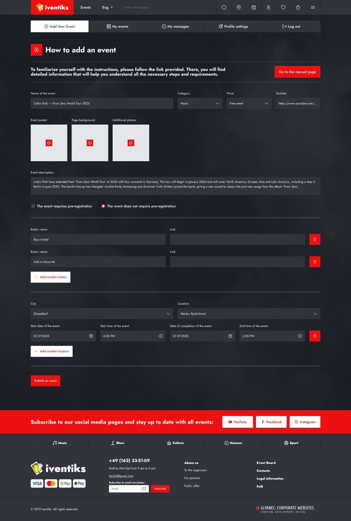Screen dimensions: 351x521
Task: Delete the Düsseldorf location date row
Action: pyautogui.click(x=315, y=336)
